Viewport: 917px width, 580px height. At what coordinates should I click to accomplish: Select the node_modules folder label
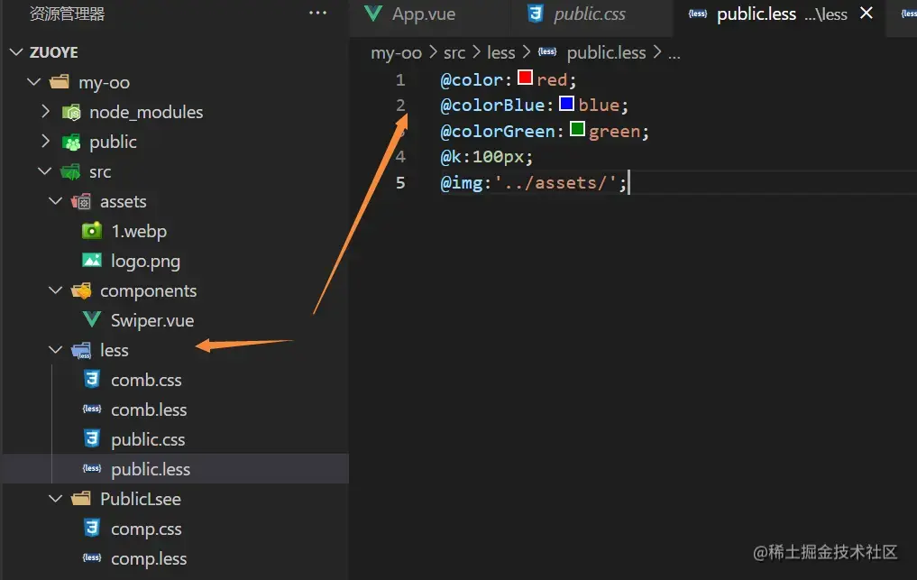tap(146, 112)
